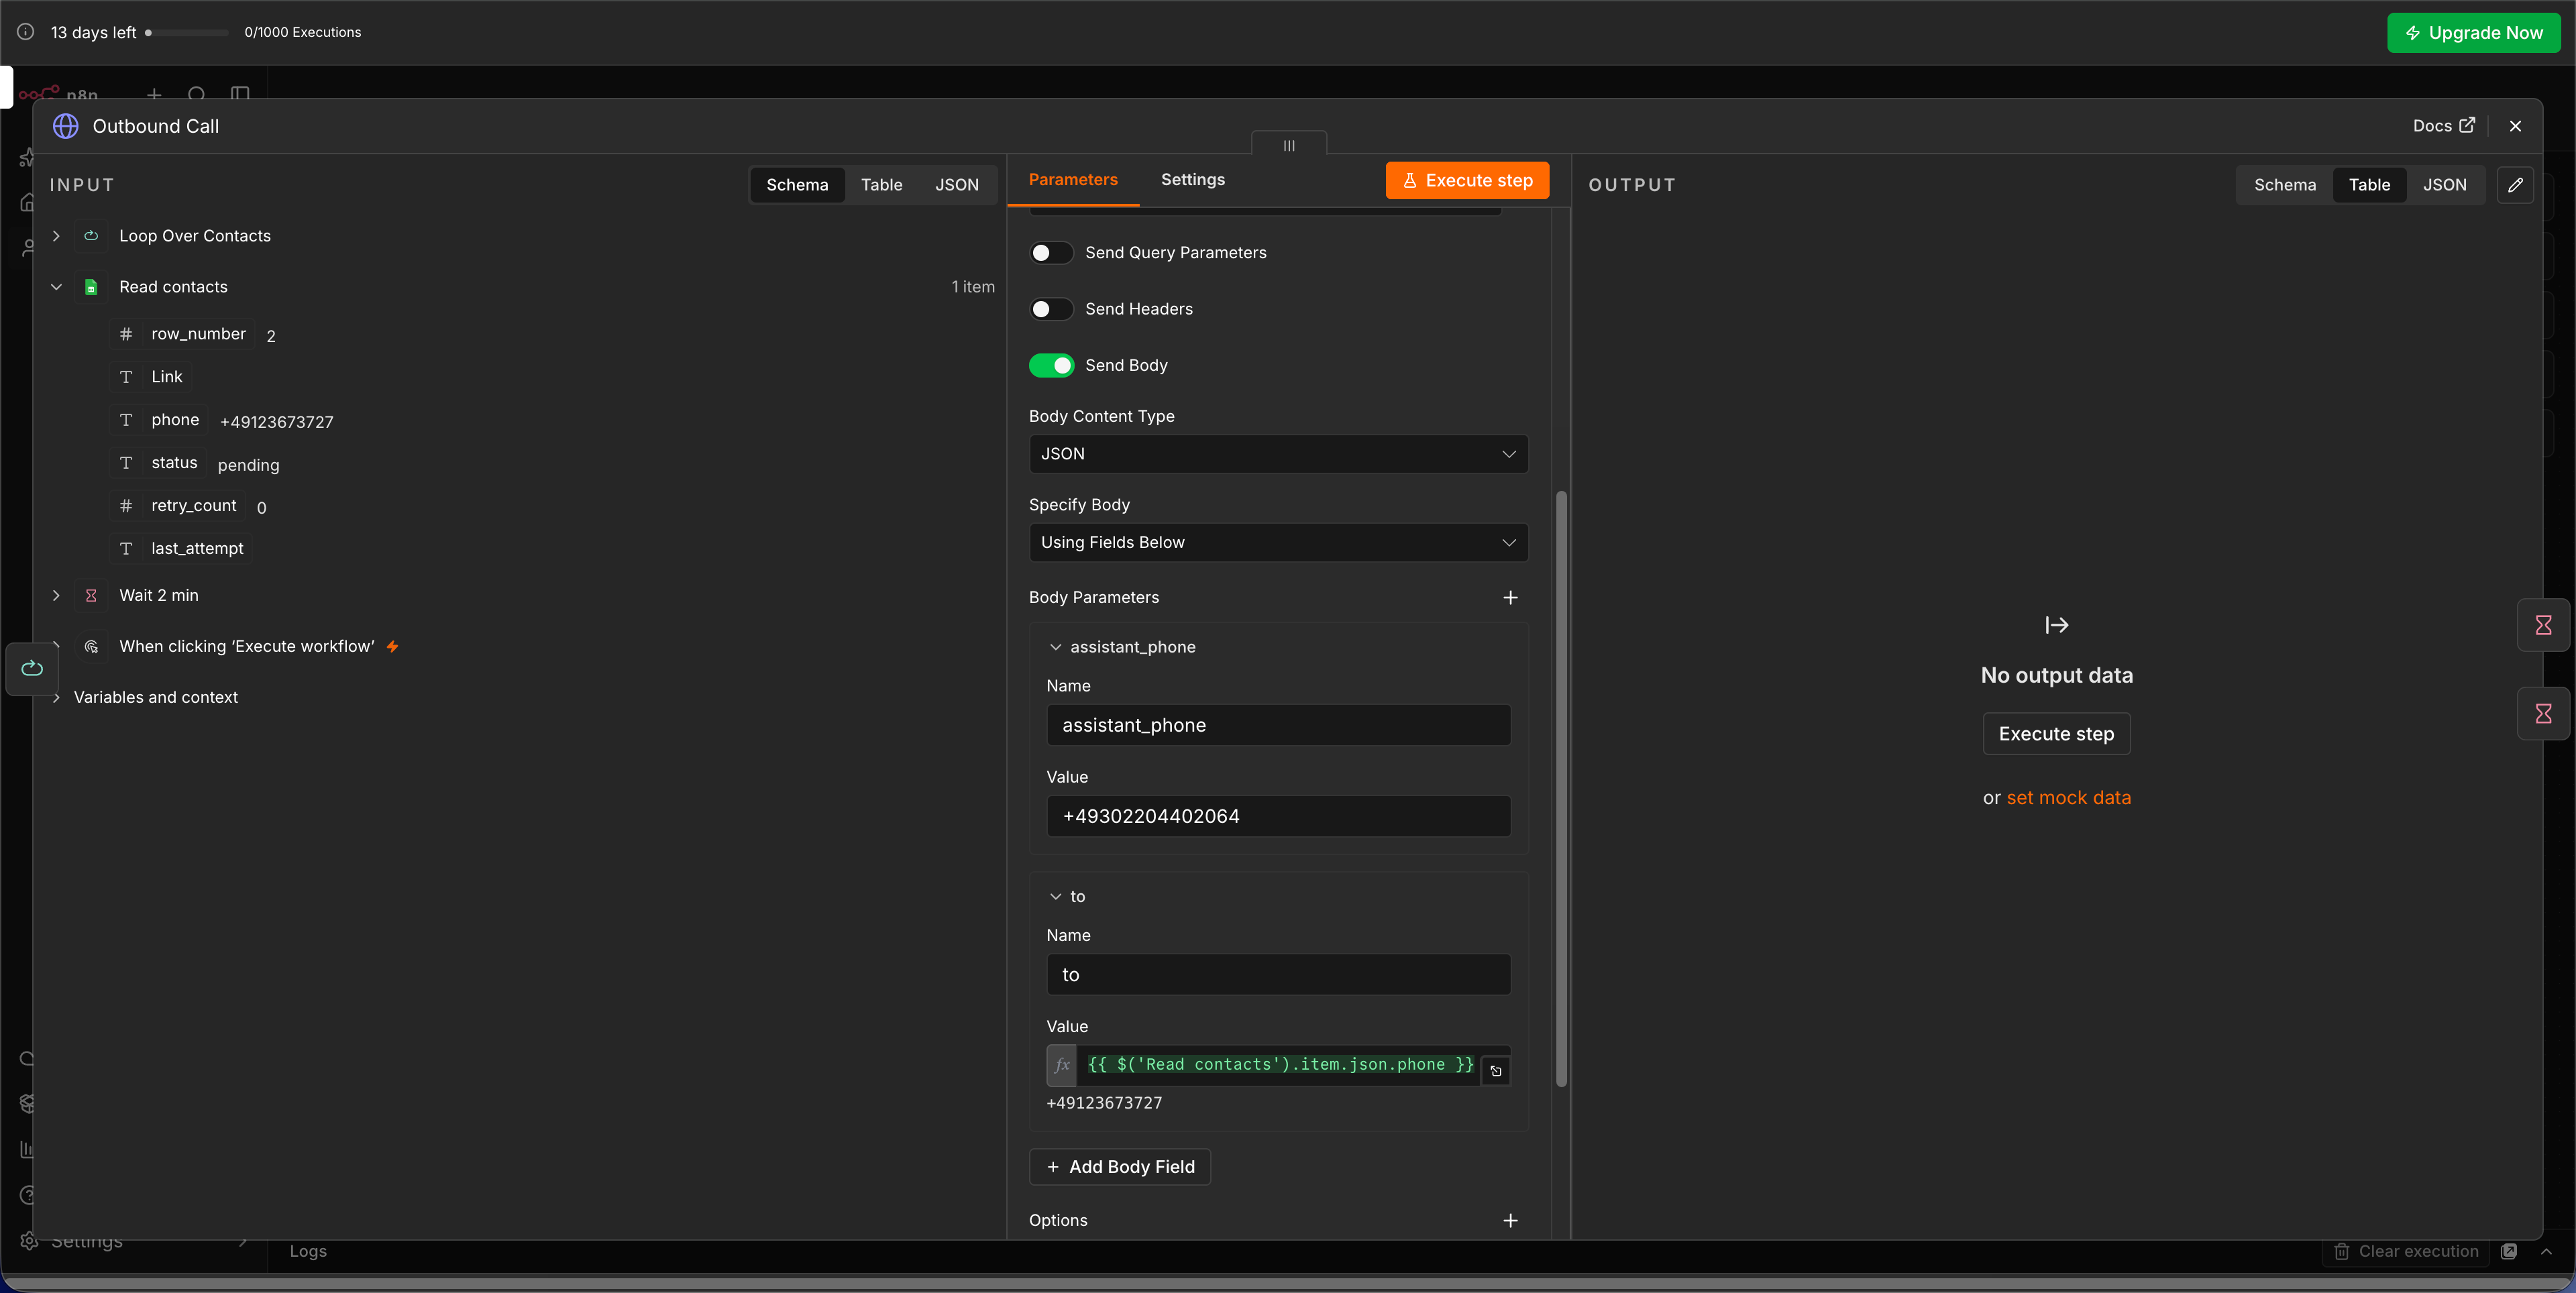Expand Loop Over Contacts input node
The image size is (2576, 1293).
[57, 236]
